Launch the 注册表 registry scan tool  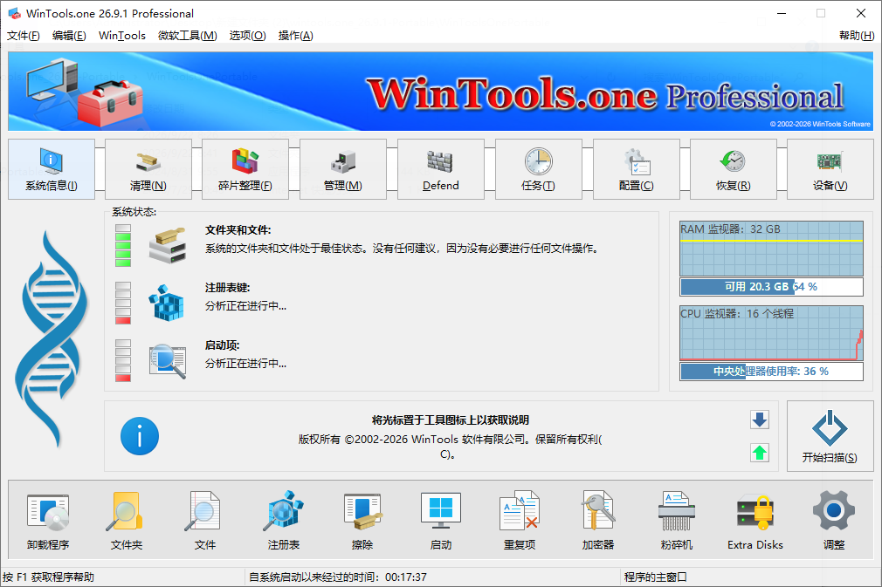[284, 520]
